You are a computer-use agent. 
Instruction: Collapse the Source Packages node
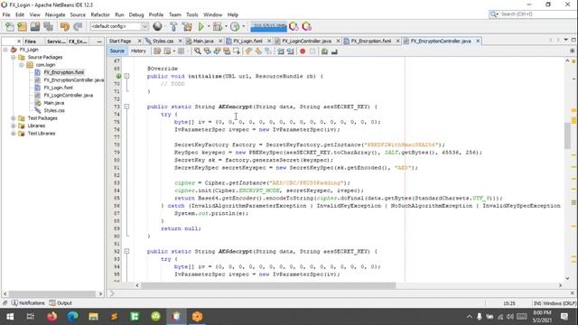pos(14,57)
